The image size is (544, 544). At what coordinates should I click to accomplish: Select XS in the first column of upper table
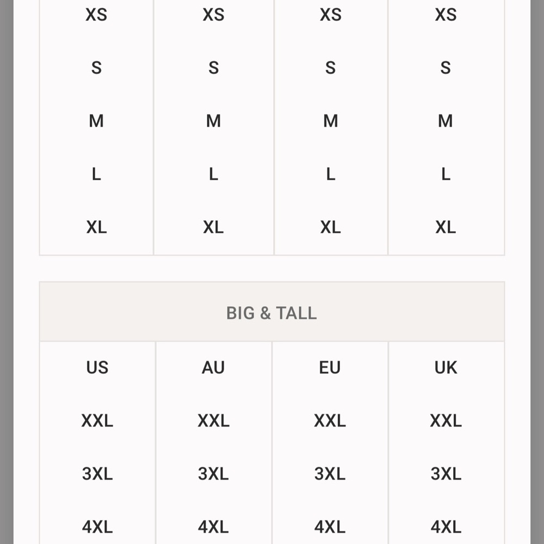96,15
